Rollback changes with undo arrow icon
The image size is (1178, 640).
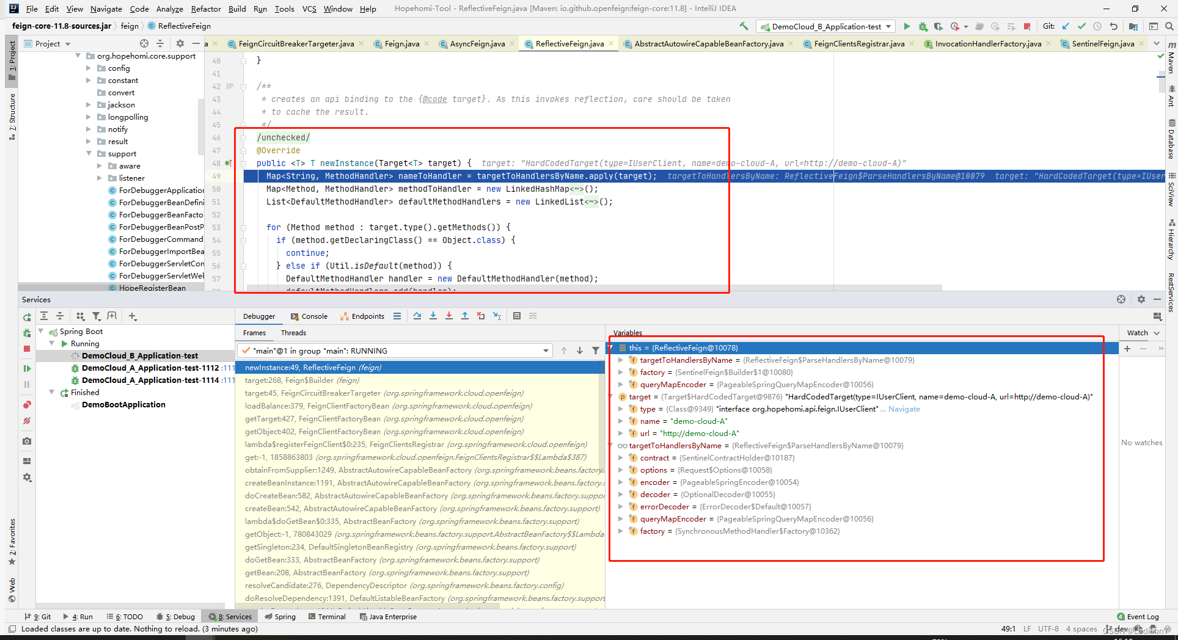click(x=1114, y=26)
